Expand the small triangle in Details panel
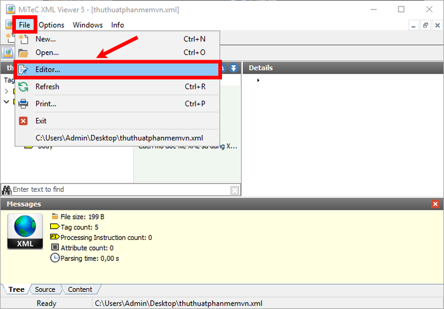 pyautogui.click(x=258, y=80)
